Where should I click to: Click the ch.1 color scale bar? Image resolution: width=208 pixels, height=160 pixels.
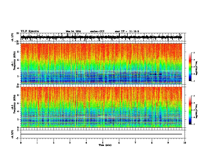pos(190,67)
